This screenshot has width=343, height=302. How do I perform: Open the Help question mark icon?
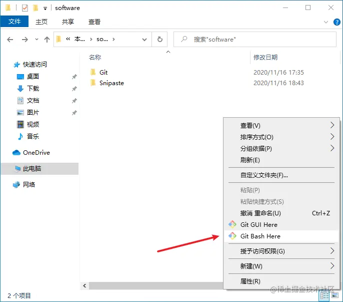(x=336, y=22)
